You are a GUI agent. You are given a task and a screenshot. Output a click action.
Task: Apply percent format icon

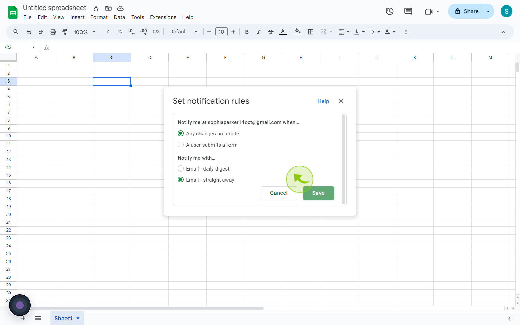[120, 32]
